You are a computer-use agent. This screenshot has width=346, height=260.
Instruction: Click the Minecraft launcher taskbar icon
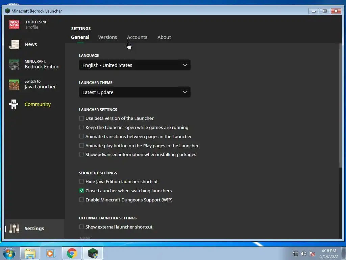click(93, 253)
